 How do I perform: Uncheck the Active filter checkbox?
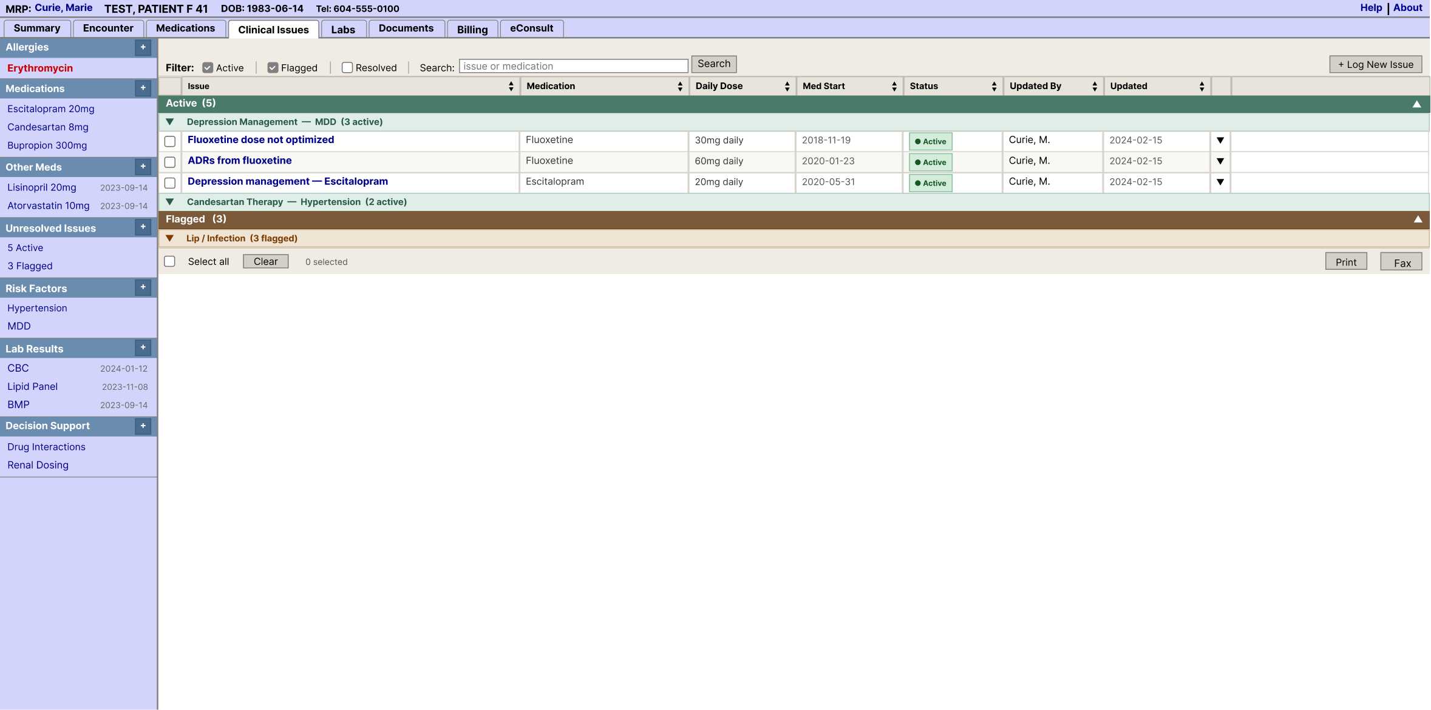point(208,68)
